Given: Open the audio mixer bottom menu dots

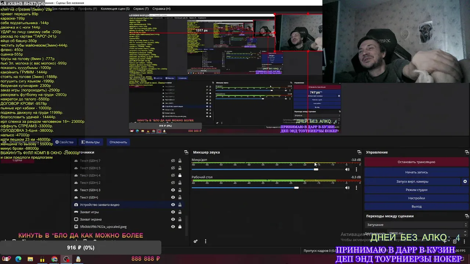Looking at the screenshot, I should coord(206,241).
